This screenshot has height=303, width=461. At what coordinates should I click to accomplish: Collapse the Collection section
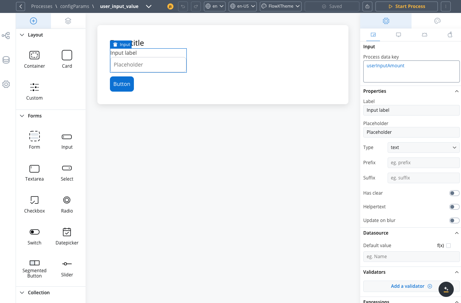tap(22, 293)
